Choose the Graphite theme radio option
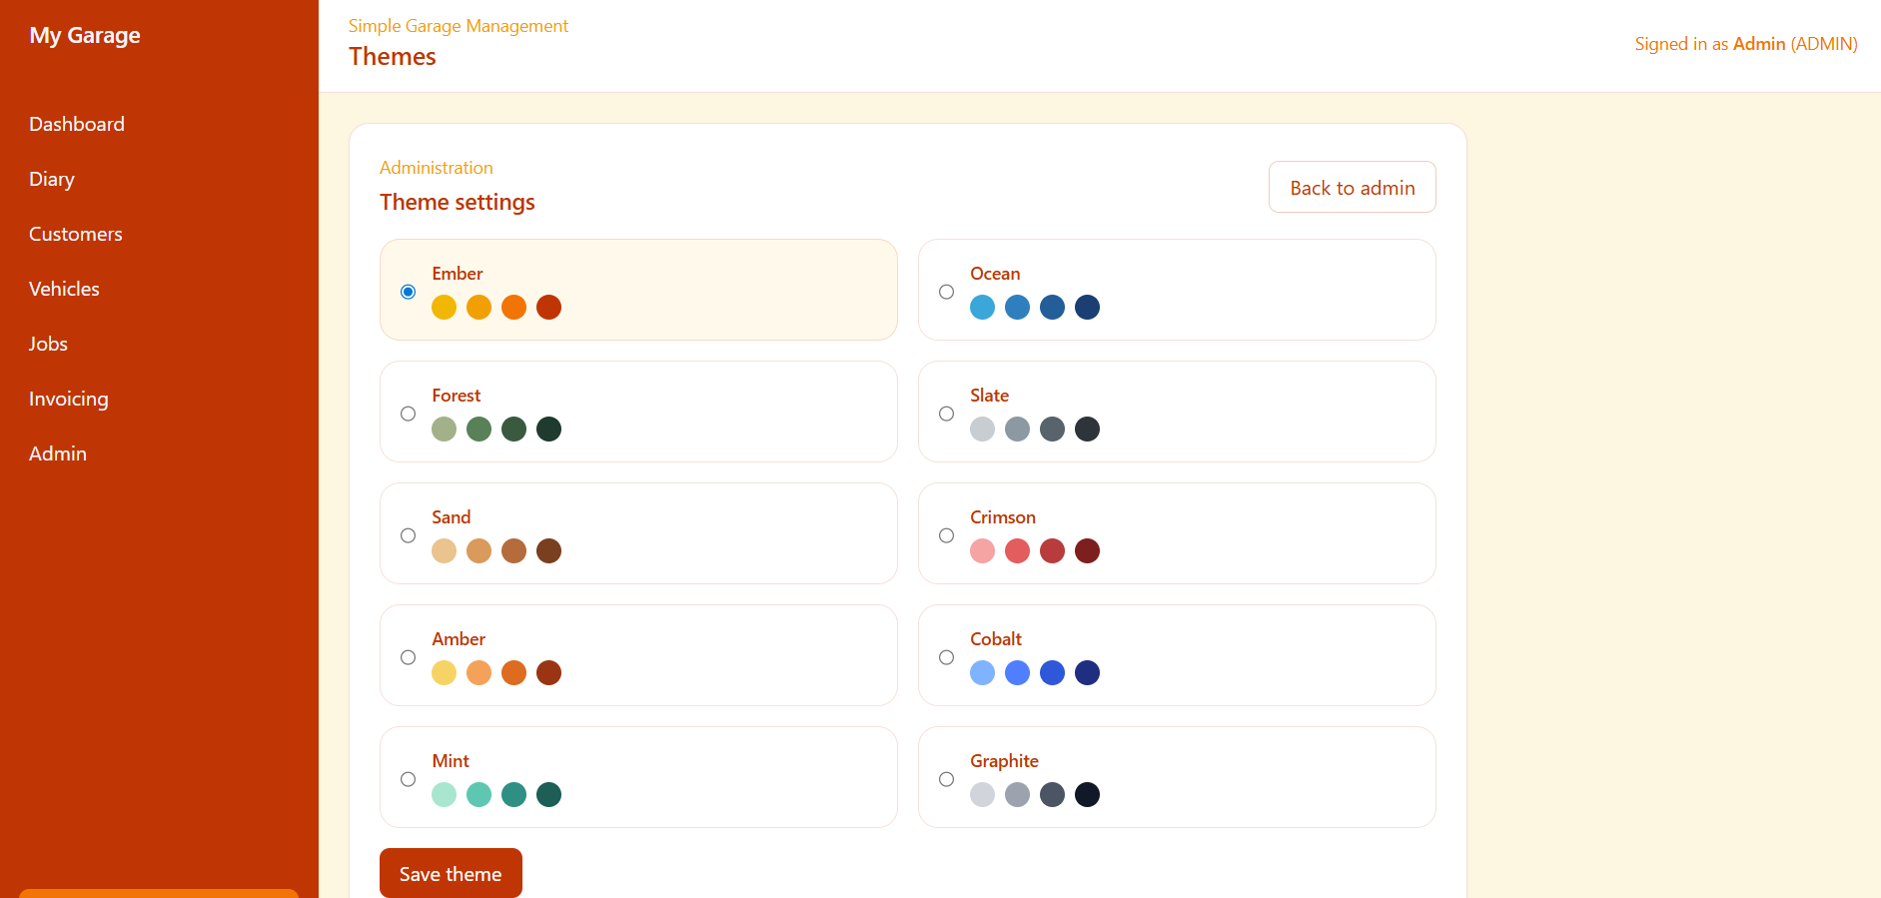Image resolution: width=1881 pixels, height=898 pixels. pyautogui.click(x=946, y=779)
